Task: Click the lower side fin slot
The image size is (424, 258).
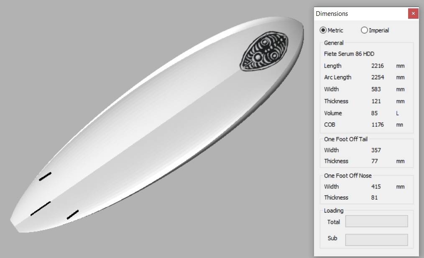Action: pos(72,215)
